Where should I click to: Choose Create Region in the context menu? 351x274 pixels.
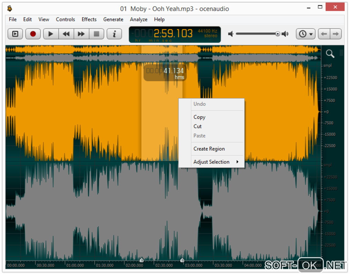tap(212, 149)
